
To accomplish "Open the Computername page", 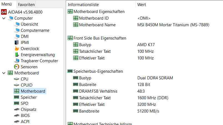I will (x=35, y=30).
